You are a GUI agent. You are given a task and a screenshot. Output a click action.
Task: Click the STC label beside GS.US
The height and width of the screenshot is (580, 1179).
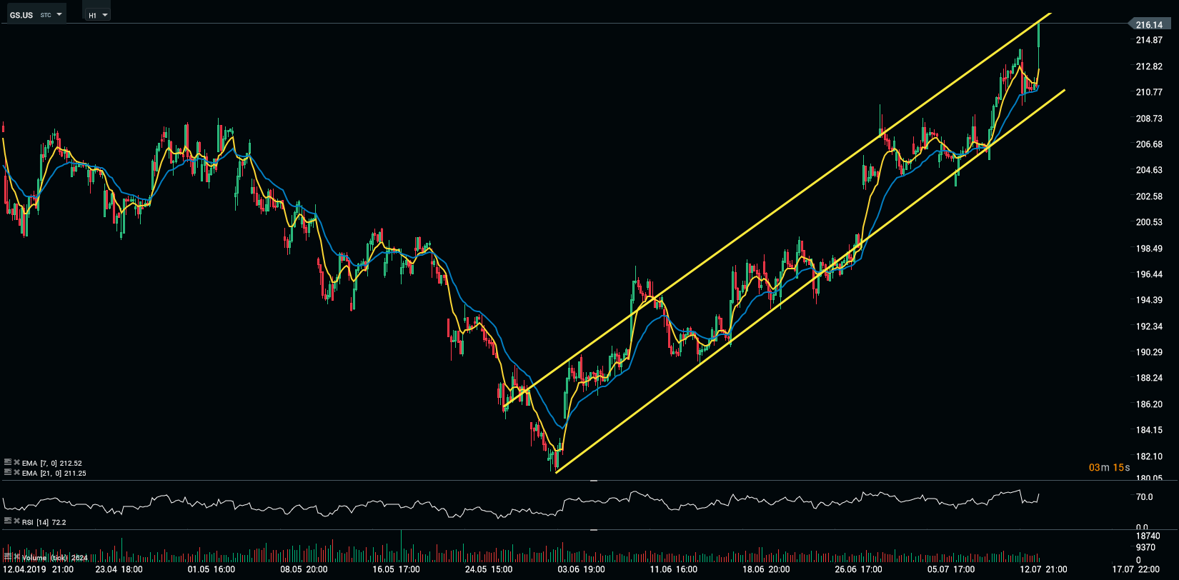click(x=46, y=15)
